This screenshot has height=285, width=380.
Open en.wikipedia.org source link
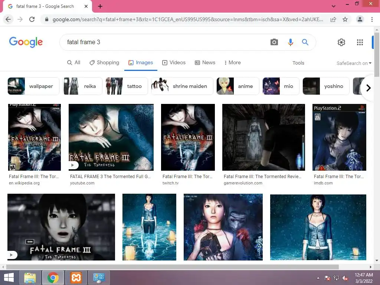[x=24, y=183]
